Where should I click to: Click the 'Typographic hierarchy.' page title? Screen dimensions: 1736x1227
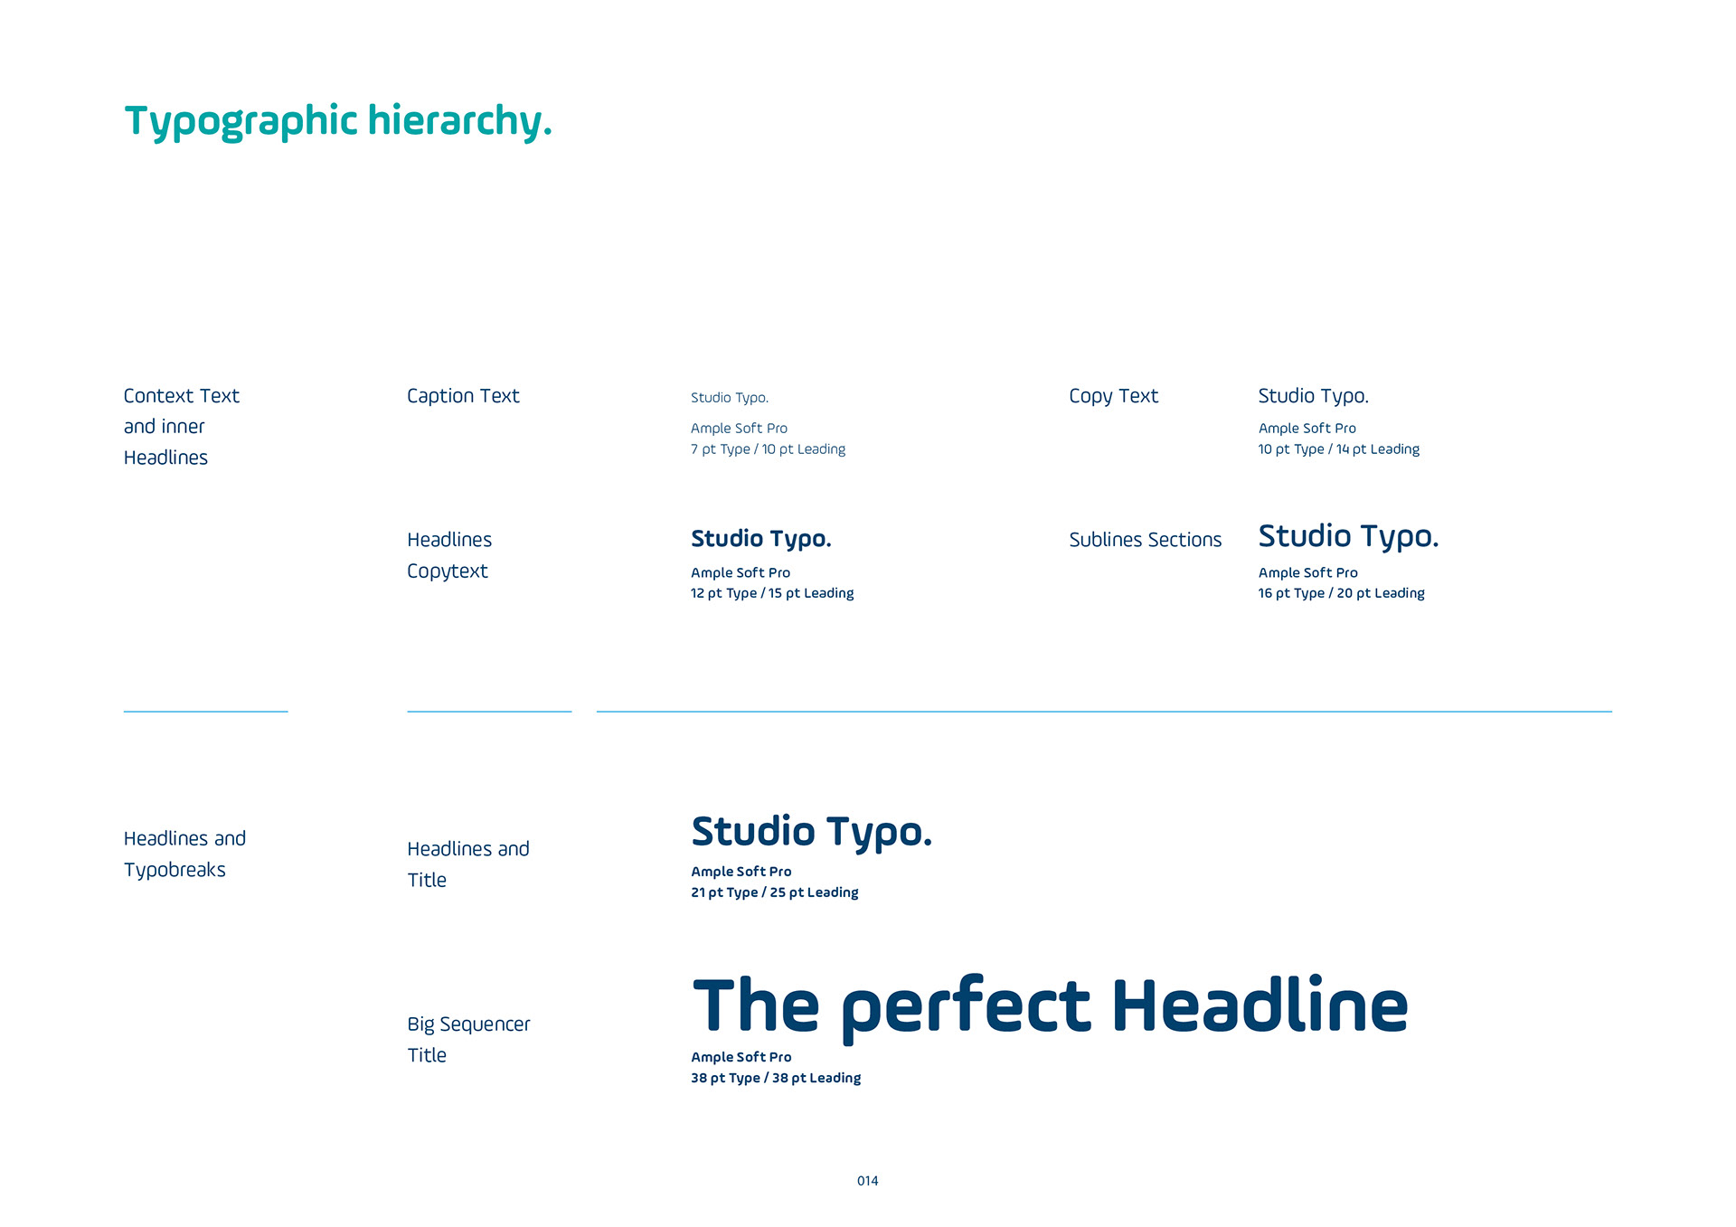click(337, 121)
